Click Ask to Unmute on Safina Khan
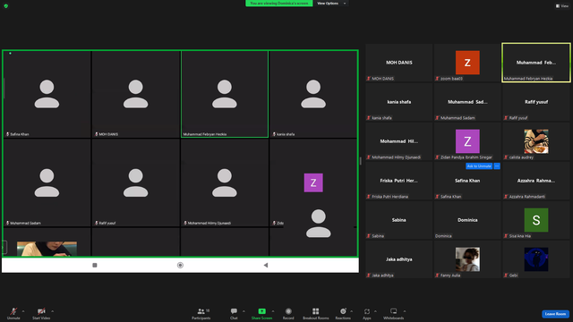The image size is (573, 322). [479, 166]
